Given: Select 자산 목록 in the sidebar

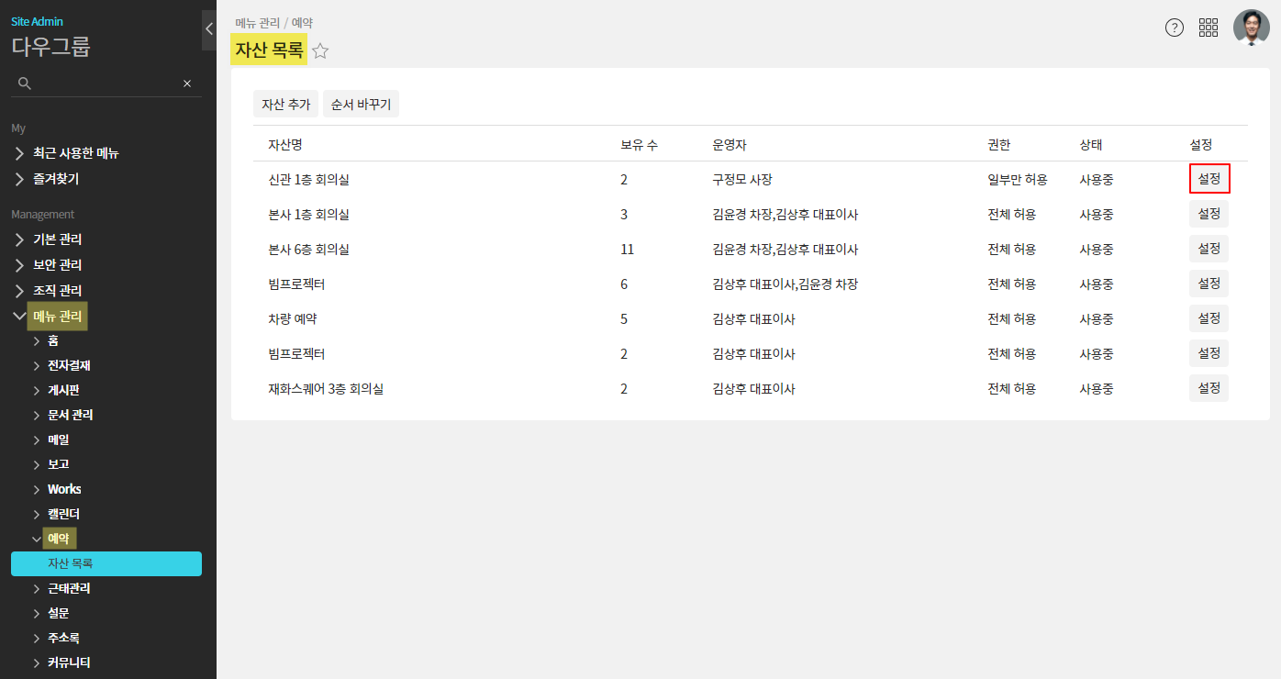Looking at the screenshot, I should (x=106, y=563).
